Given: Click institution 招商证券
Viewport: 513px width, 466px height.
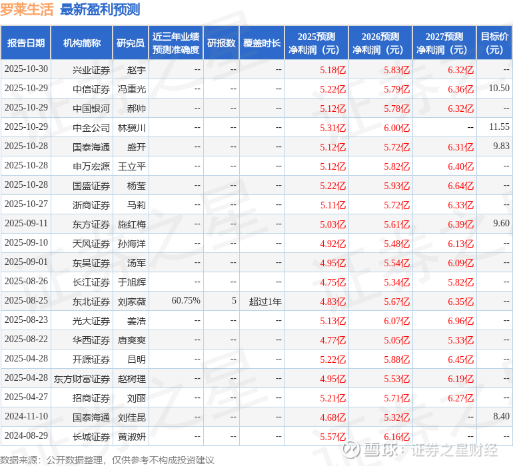Looking at the screenshot, I should [91, 398].
